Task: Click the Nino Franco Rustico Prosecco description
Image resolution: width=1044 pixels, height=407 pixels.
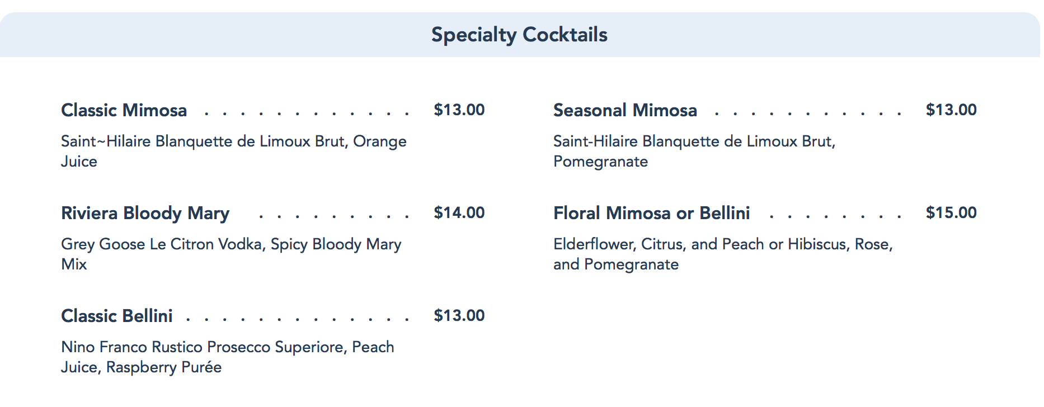Action: 227,357
